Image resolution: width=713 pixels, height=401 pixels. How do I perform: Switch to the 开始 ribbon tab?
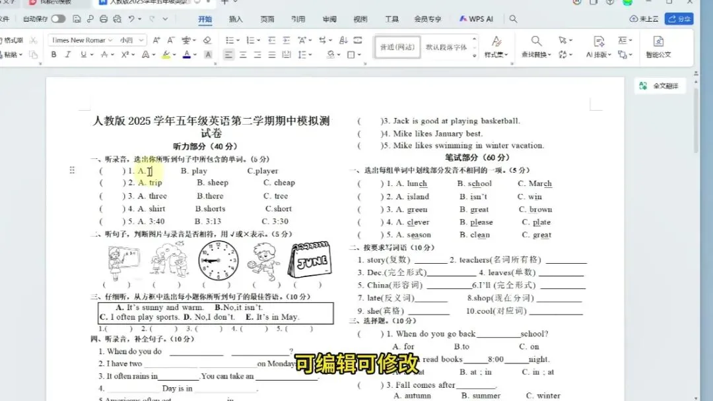point(205,19)
